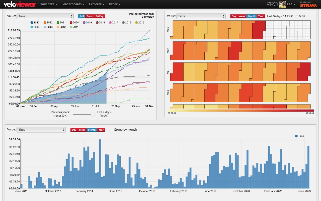Open the Value dropdown in heatmap panel
This screenshot has height=201, width=321.
[x=201, y=16]
